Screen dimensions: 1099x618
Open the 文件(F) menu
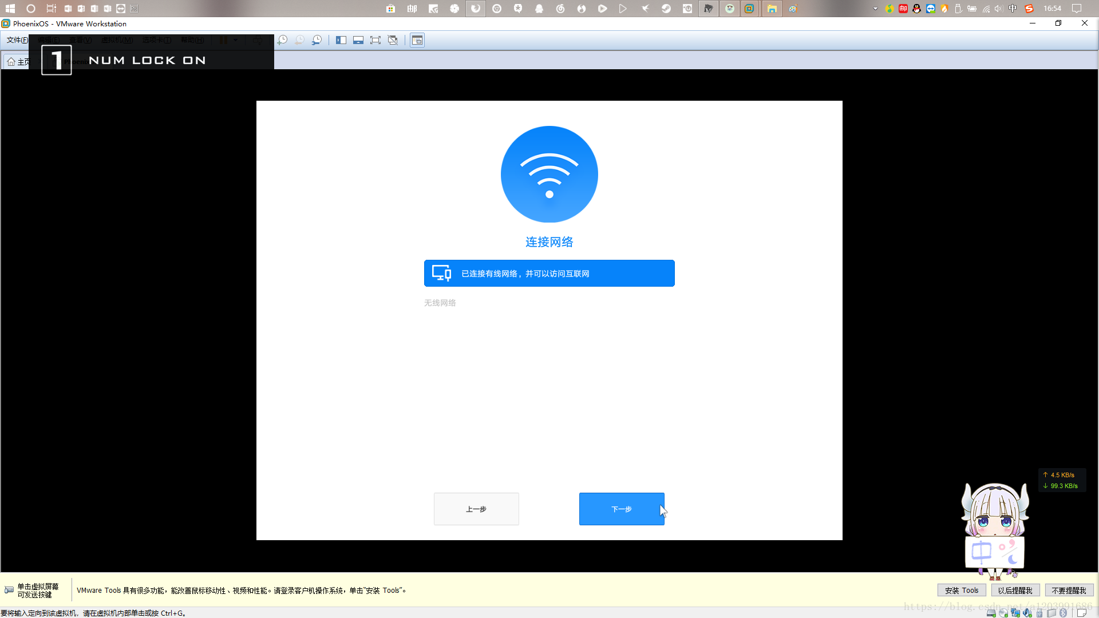point(17,40)
